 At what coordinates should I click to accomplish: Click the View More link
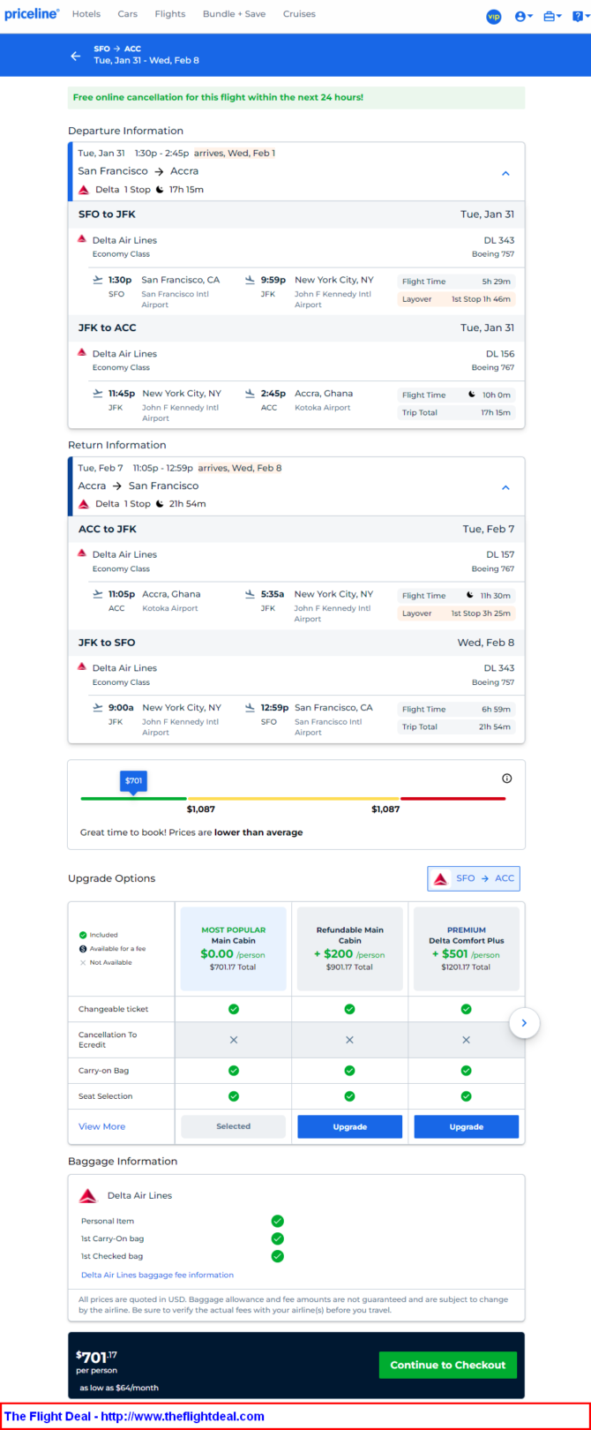(x=102, y=1126)
